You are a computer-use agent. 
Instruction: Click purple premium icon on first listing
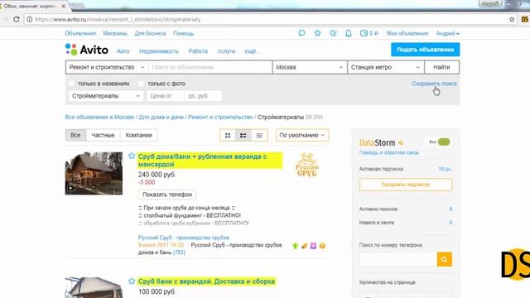[313, 246]
